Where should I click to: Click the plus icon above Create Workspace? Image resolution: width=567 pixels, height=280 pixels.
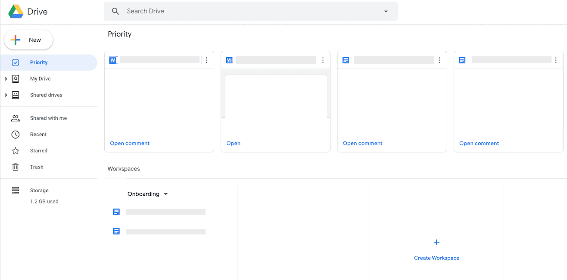pyautogui.click(x=436, y=243)
